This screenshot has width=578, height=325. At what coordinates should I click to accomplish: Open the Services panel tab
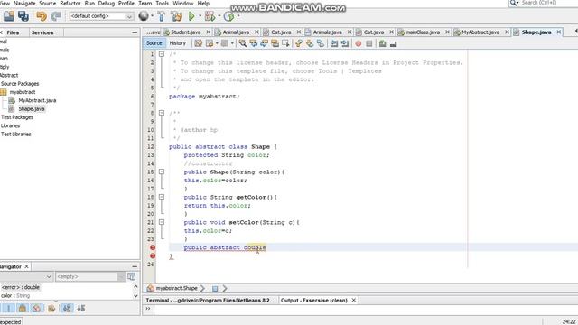pos(42,32)
